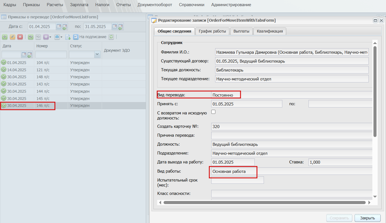
Task: Open the Администрирование menu
Action: (x=231, y=5)
